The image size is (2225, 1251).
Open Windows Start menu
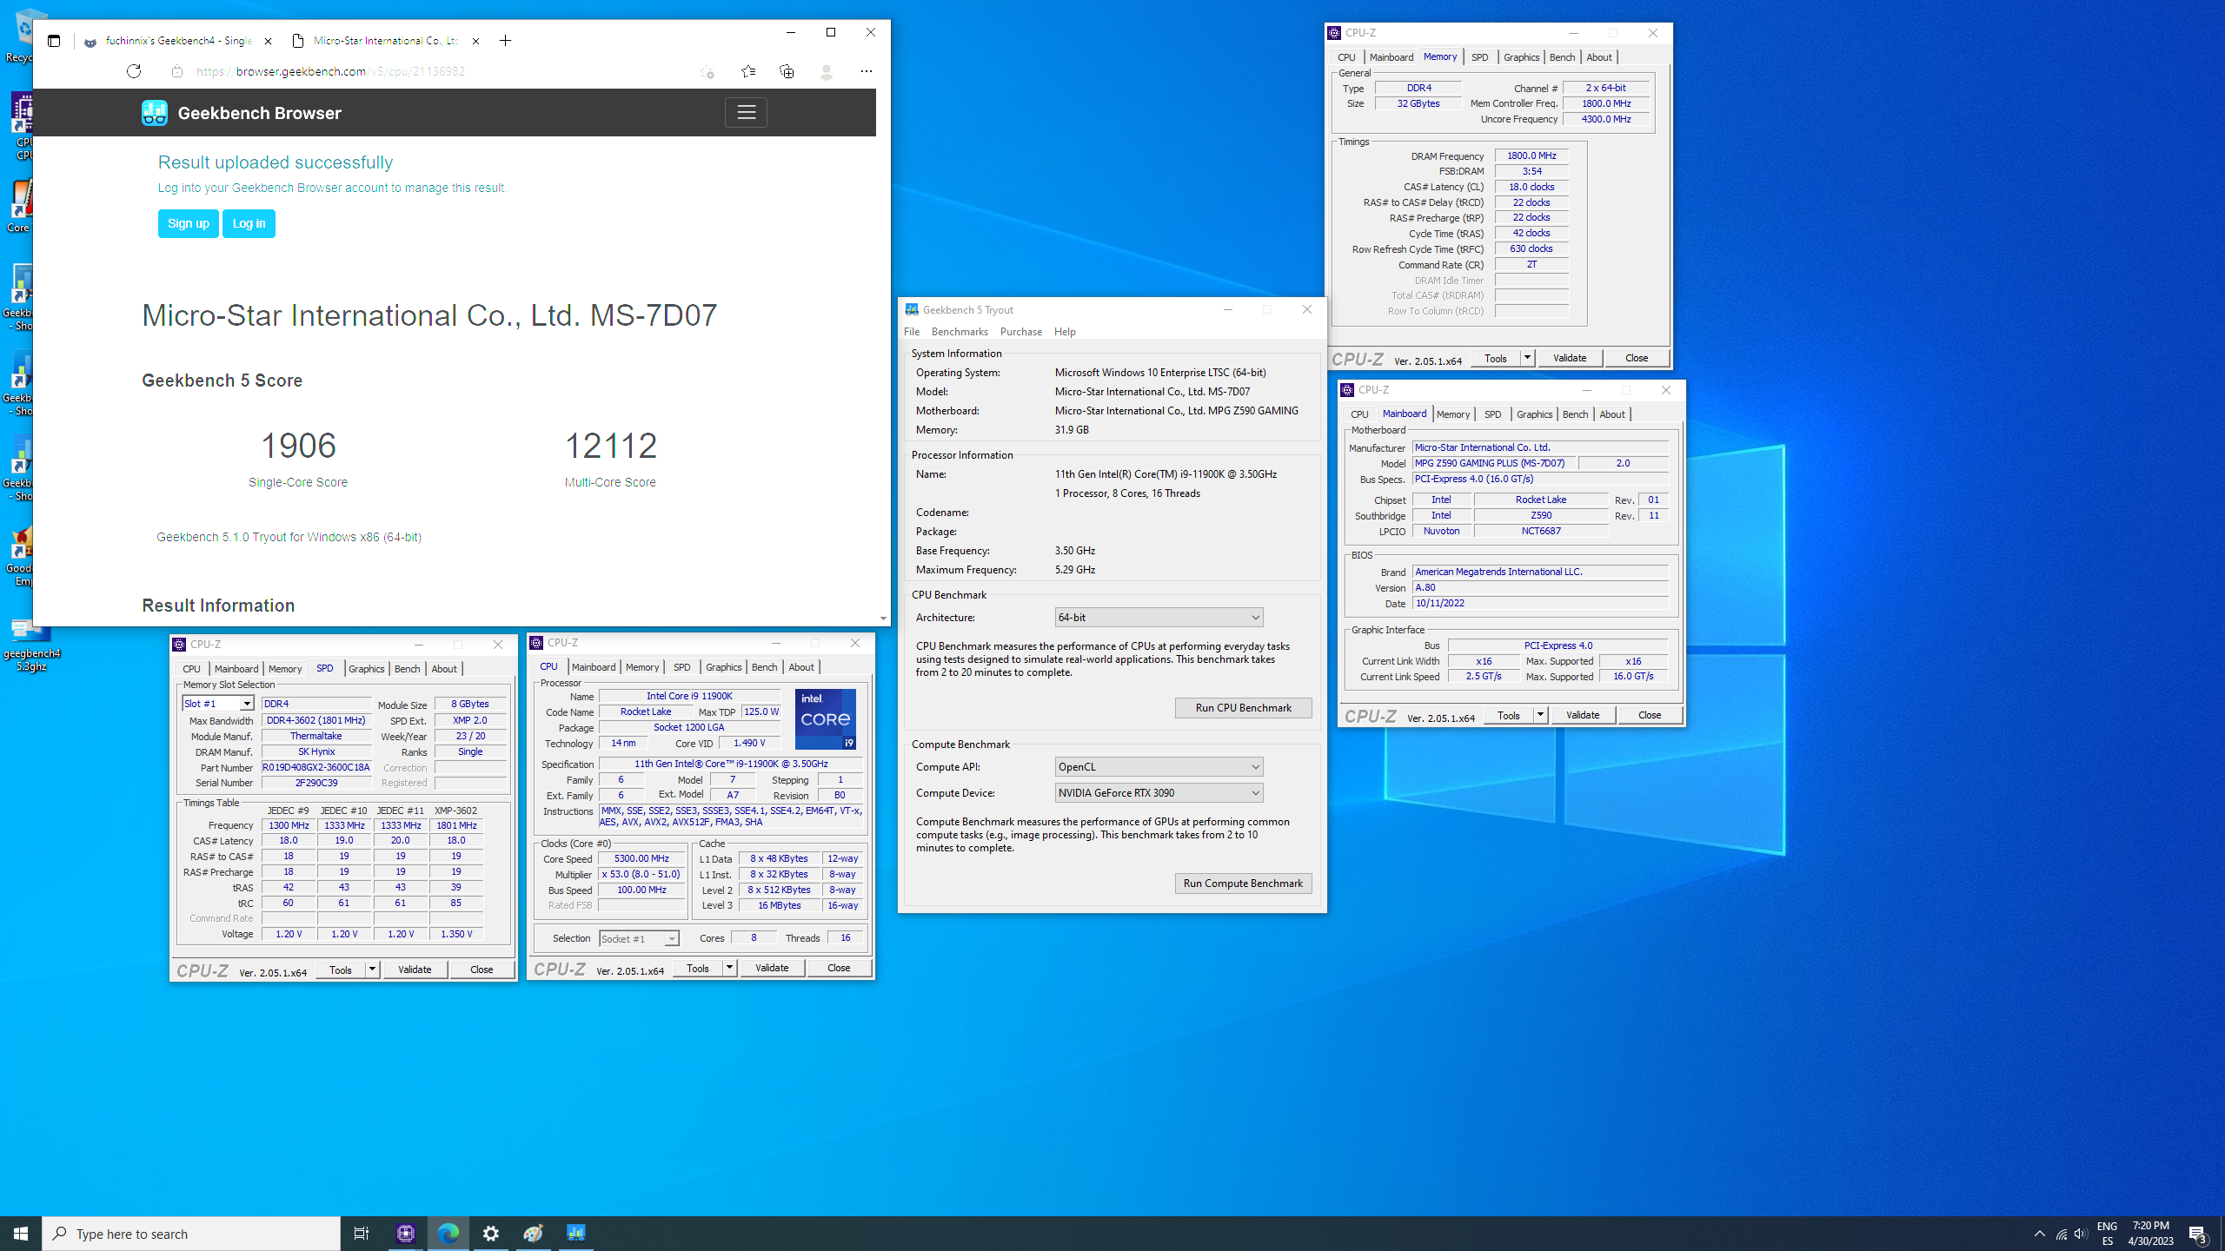21,1233
